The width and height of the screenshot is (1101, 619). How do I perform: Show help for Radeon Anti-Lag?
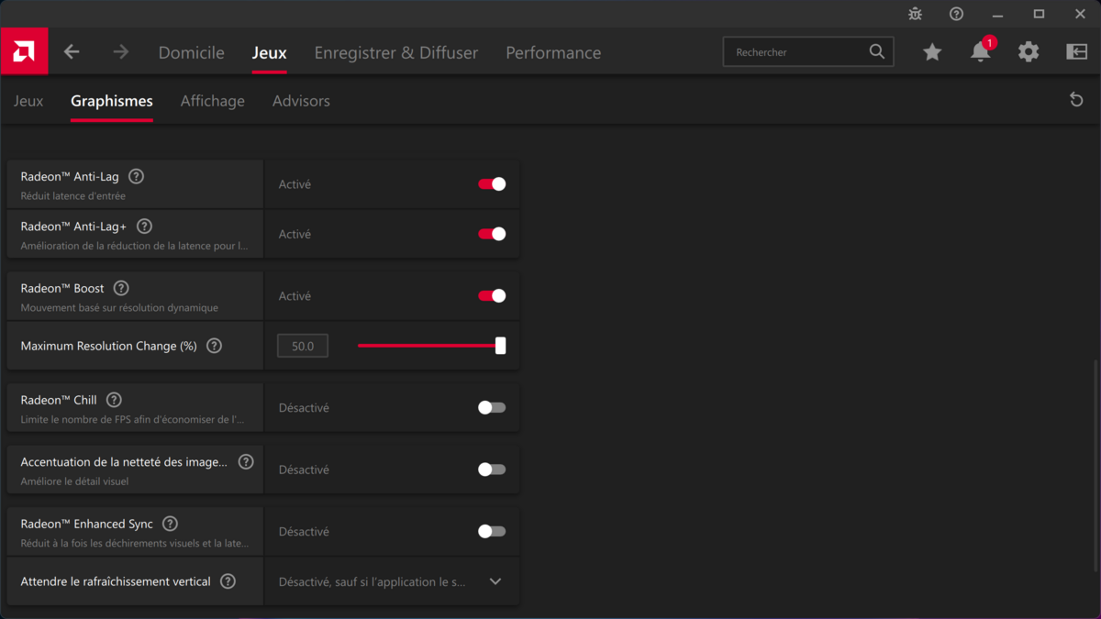[x=136, y=176]
